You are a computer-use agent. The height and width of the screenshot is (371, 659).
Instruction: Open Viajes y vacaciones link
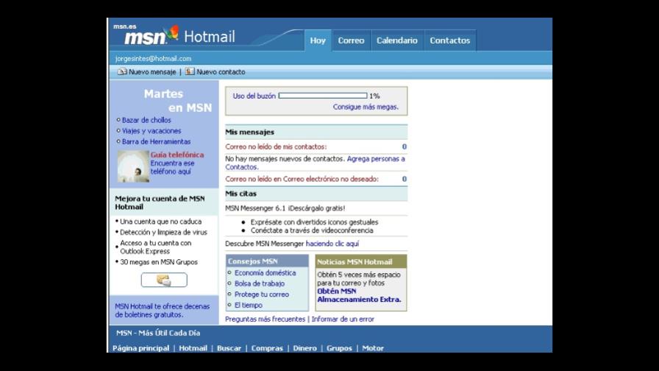pyautogui.click(x=152, y=131)
